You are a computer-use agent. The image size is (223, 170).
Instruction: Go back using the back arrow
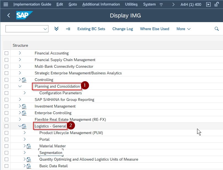click(9, 15)
